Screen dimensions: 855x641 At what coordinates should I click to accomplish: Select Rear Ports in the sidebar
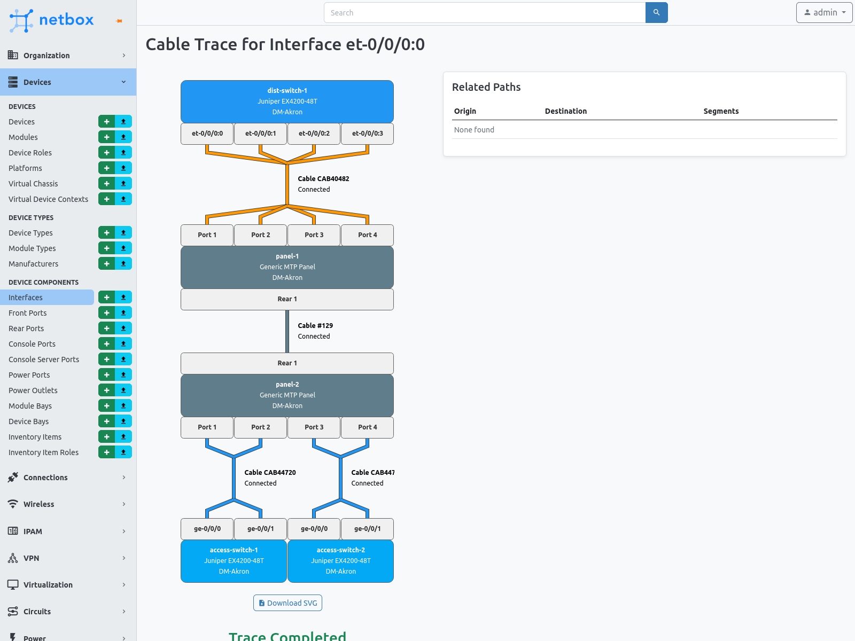click(26, 328)
